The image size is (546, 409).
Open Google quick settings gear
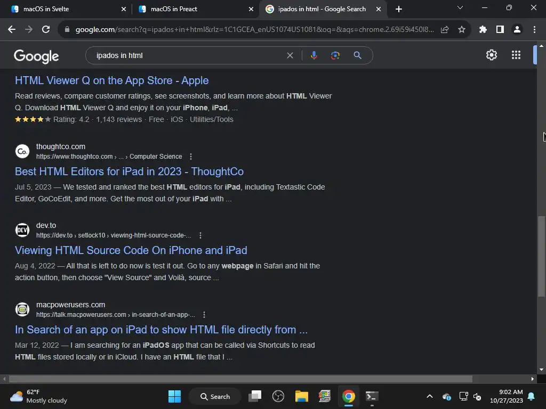pos(491,55)
